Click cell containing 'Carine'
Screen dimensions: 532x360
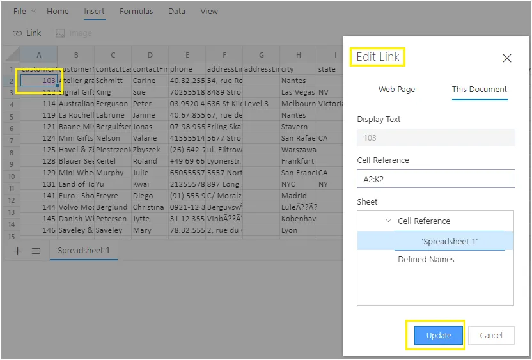pyautogui.click(x=150, y=81)
